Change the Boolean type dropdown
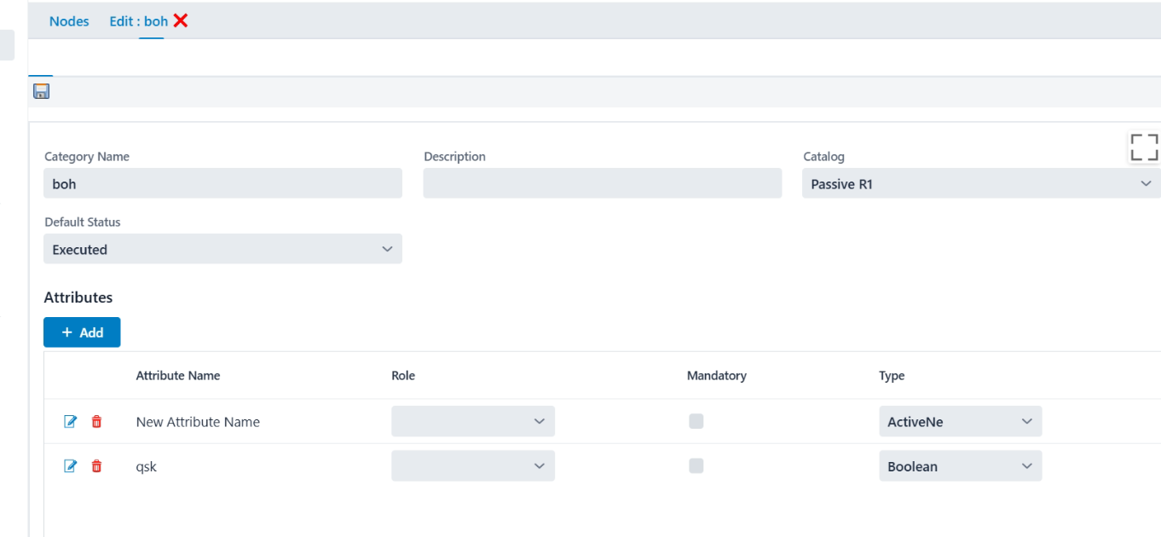 [x=960, y=466]
